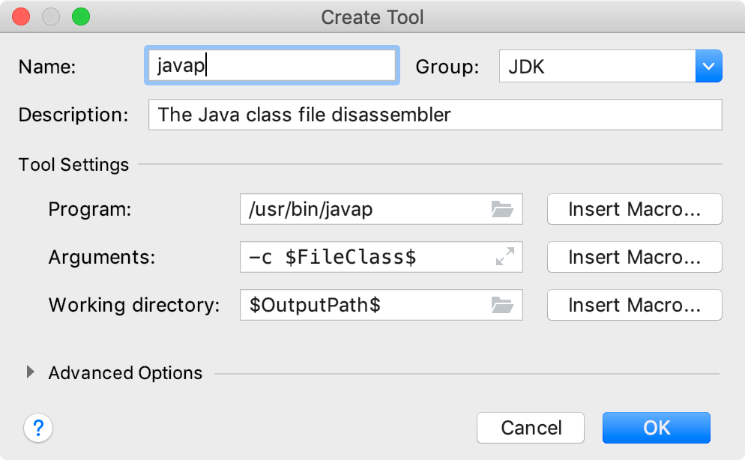Image resolution: width=745 pixels, height=460 pixels.
Task: Insert a macro into Arguments
Action: tap(634, 257)
